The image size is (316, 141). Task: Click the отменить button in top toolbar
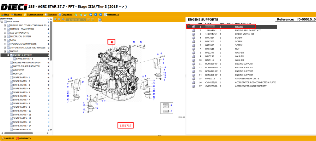[112, 14]
